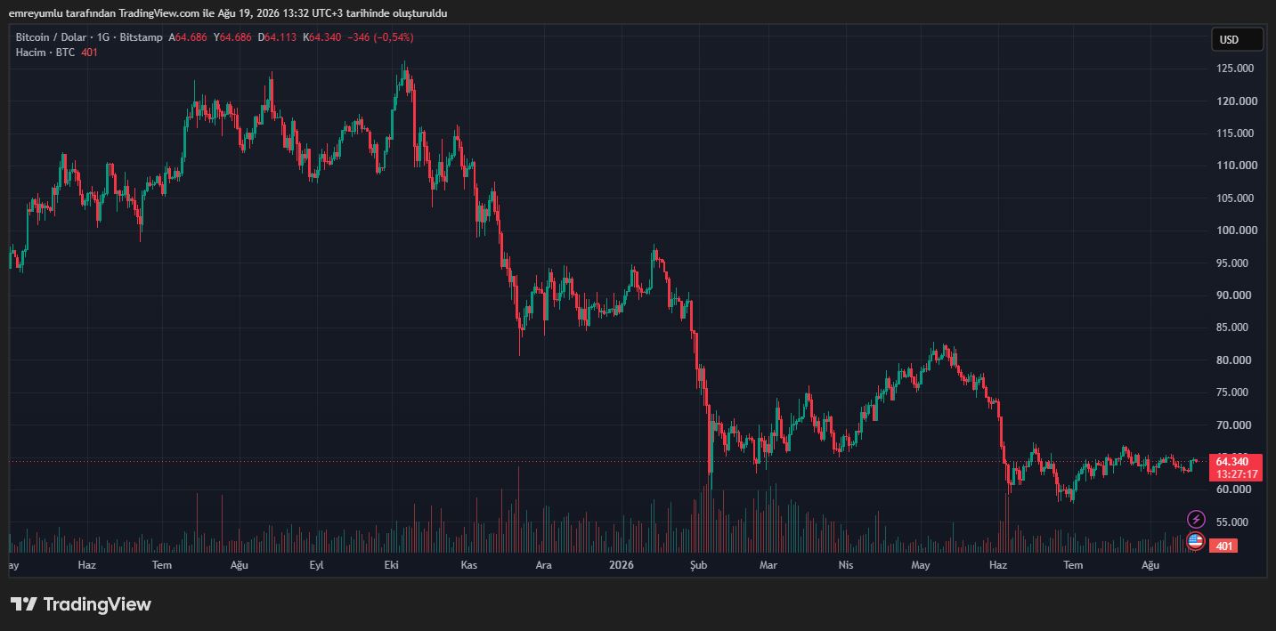
Task: Click the 115.000 price axis label
Action: click(1237, 133)
